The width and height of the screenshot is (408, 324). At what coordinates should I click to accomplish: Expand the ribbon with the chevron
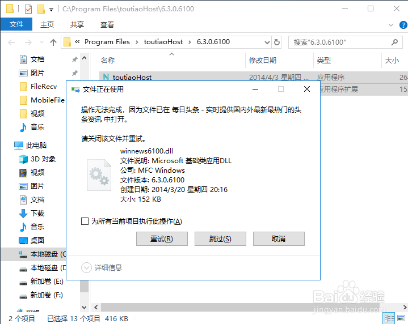tap(391, 25)
